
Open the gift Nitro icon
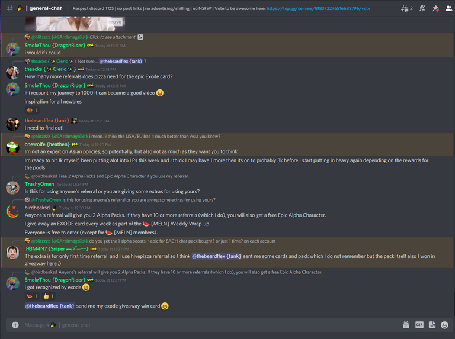tap(406, 325)
